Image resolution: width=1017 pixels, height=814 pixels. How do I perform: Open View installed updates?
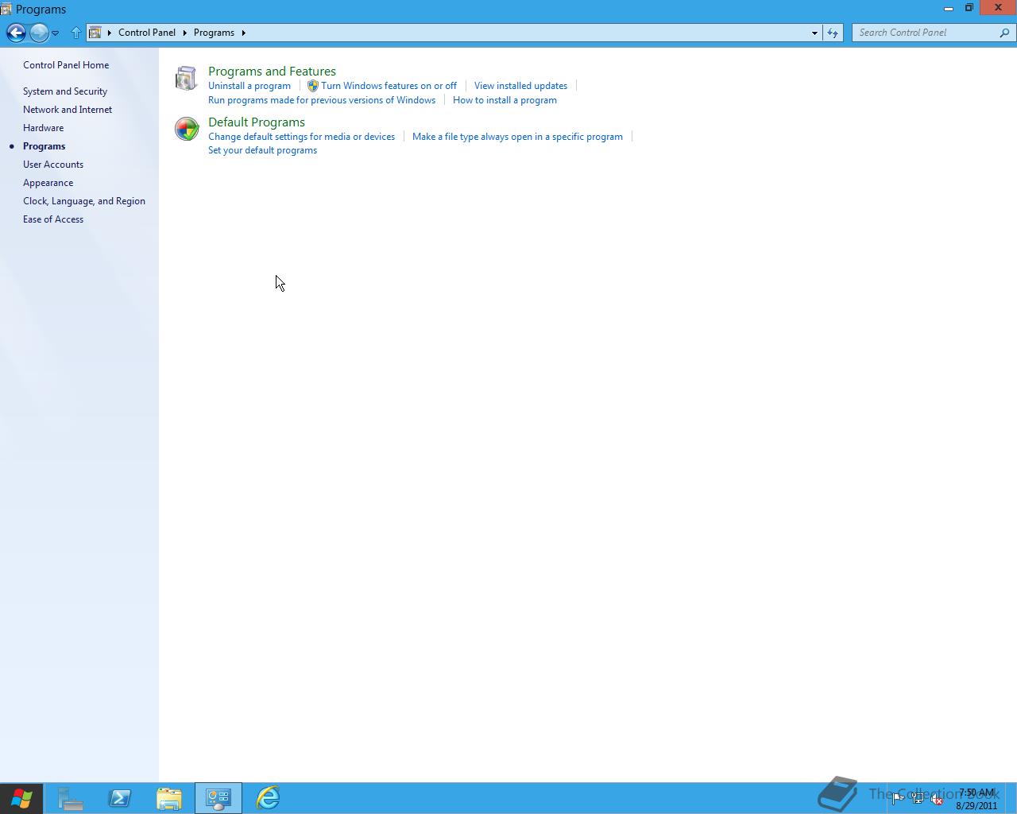(520, 86)
